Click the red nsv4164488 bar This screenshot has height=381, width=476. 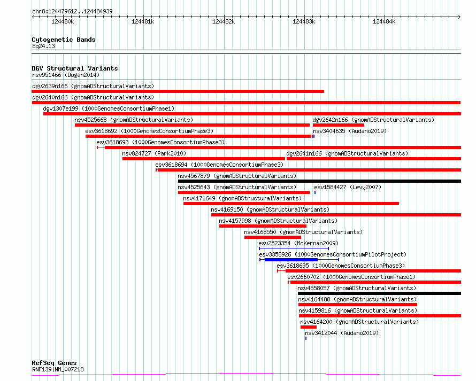click(x=358, y=305)
